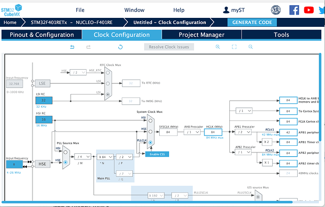The width and height of the screenshot is (325, 207).
Task: Click the To RTC (KHz) value field
Action: [x=131, y=83]
